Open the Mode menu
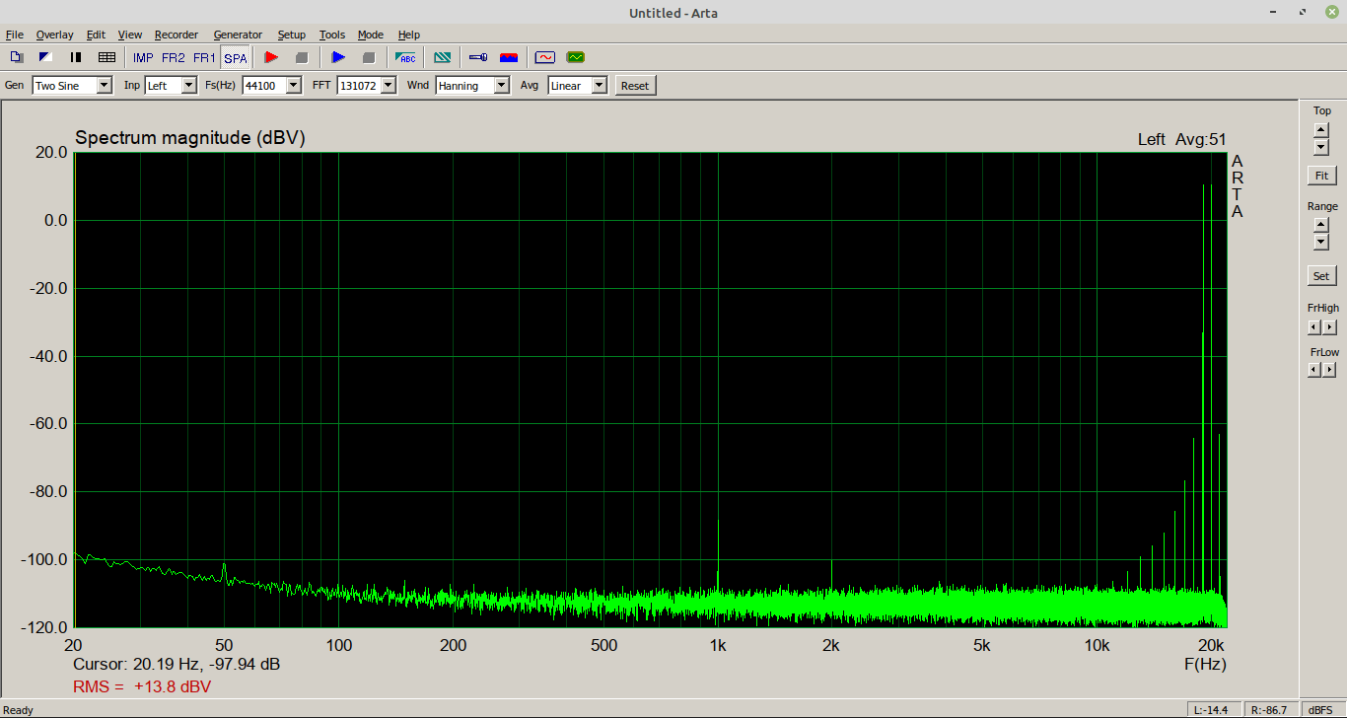This screenshot has width=1347, height=718. pyautogui.click(x=371, y=35)
